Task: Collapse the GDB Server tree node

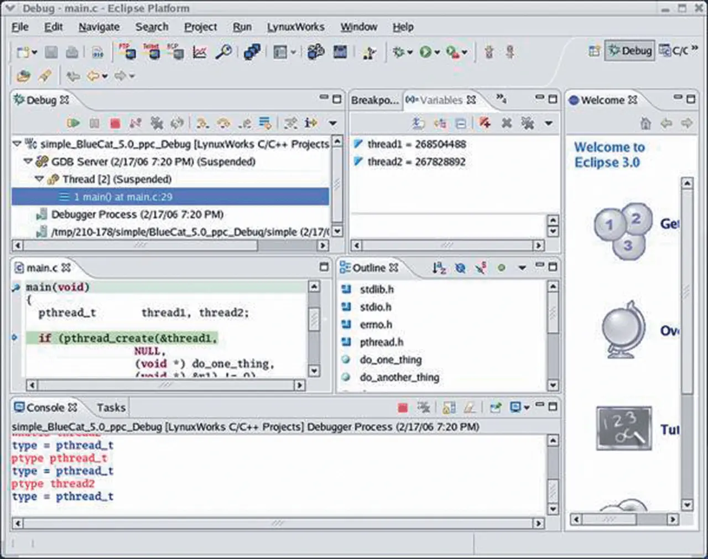Action: point(28,161)
